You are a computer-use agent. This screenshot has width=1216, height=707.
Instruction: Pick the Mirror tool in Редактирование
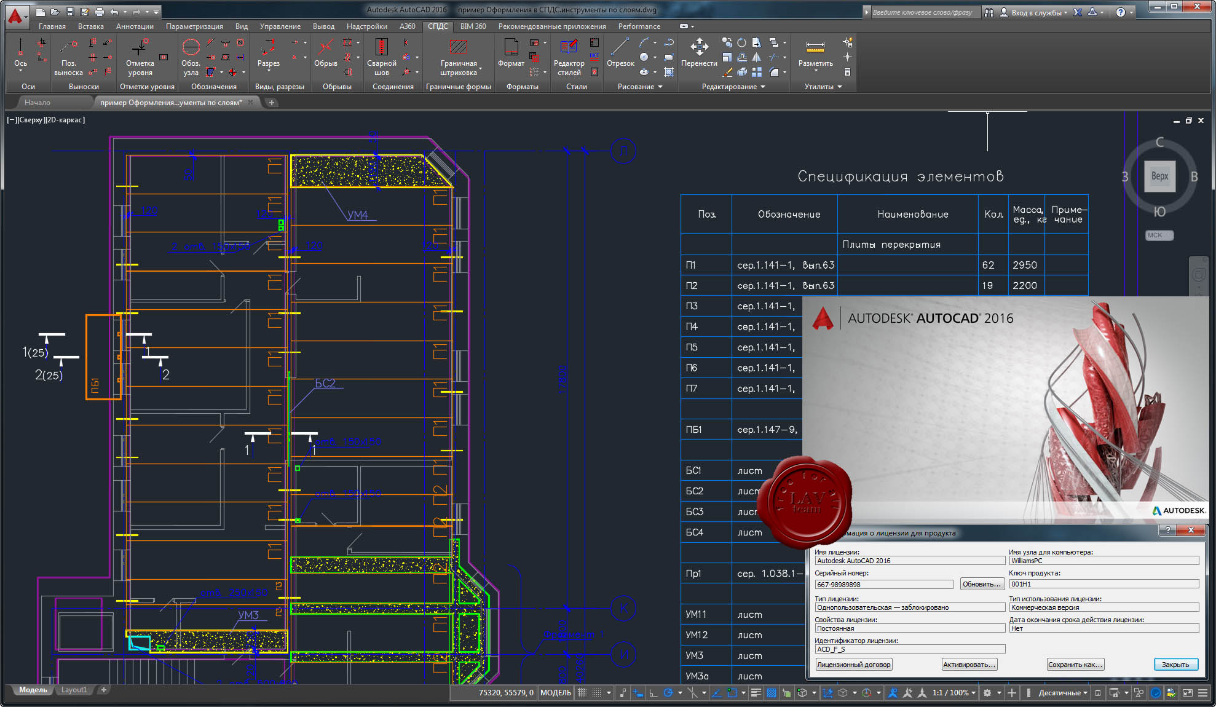pos(757,57)
